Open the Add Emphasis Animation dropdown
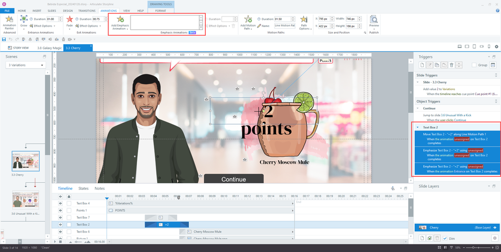 pos(120,27)
